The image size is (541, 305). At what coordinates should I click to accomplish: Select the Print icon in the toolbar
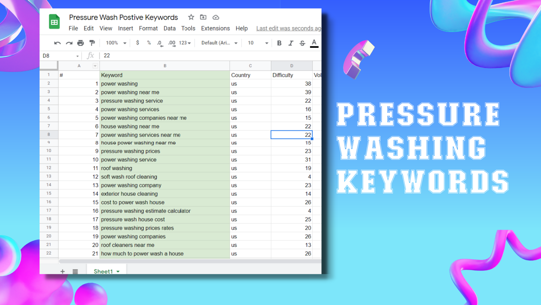[x=81, y=43]
